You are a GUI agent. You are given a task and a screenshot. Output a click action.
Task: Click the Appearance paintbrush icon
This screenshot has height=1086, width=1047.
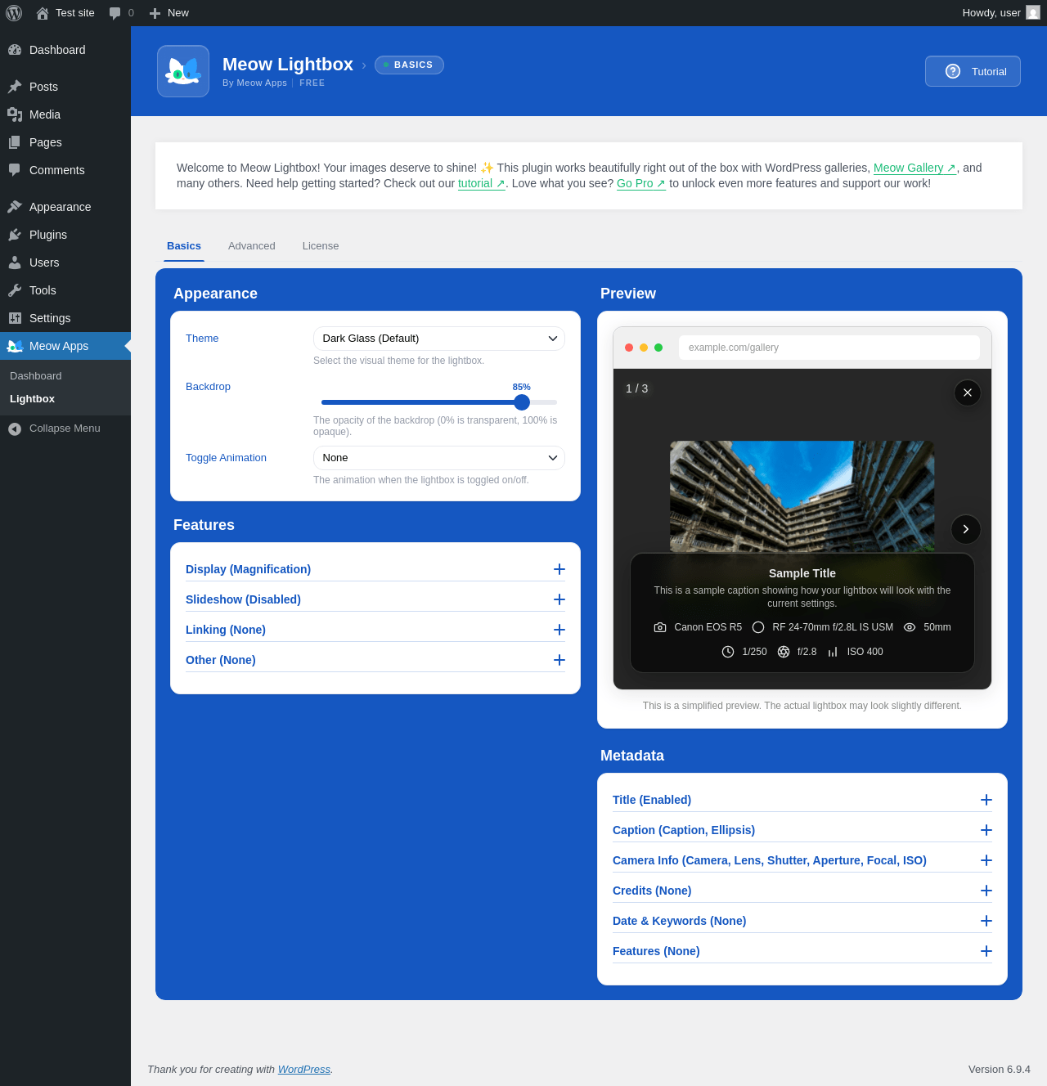[x=15, y=207]
